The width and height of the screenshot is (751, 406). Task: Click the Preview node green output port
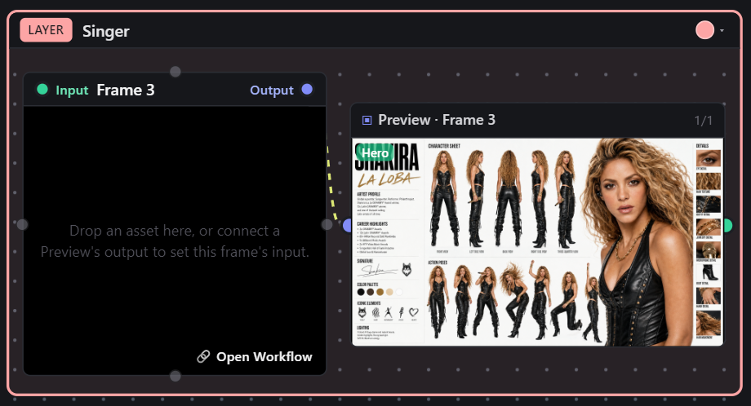click(x=727, y=225)
